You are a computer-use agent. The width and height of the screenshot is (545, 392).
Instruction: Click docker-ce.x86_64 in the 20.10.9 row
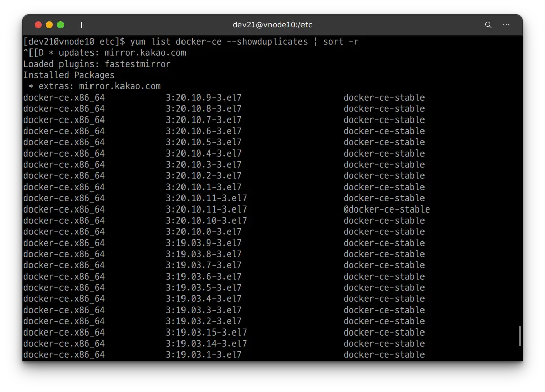[64, 98]
